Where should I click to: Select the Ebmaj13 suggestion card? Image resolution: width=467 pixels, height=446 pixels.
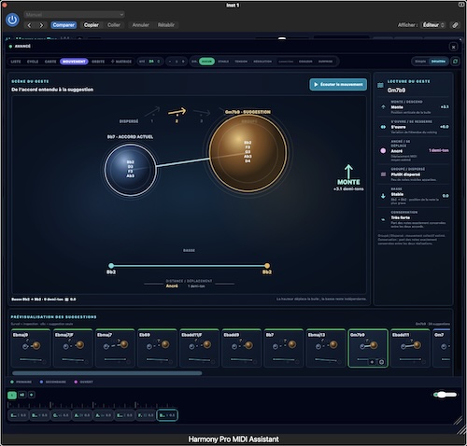(x=326, y=348)
